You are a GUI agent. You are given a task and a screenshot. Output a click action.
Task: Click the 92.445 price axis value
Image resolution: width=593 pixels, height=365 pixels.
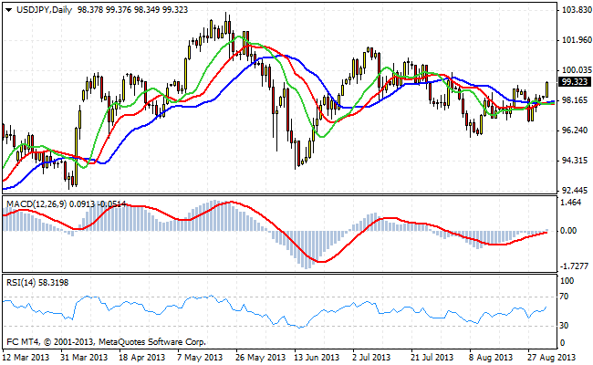tap(577, 190)
